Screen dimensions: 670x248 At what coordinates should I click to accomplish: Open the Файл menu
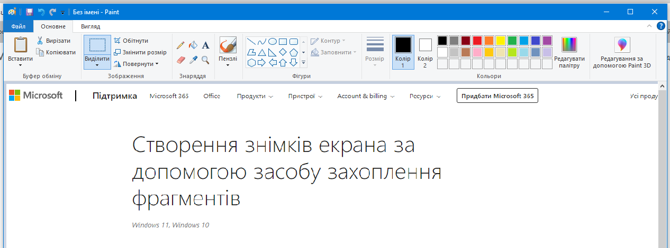[19, 26]
